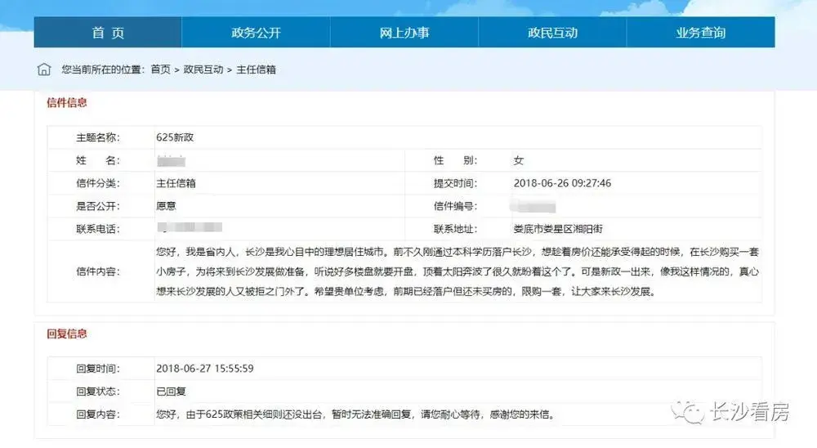Click the 信件分类 label
Viewport: 817px width, 448px height.
[x=98, y=183]
